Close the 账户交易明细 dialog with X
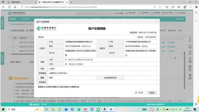This screenshot has height=112, width=199. tap(156, 22)
